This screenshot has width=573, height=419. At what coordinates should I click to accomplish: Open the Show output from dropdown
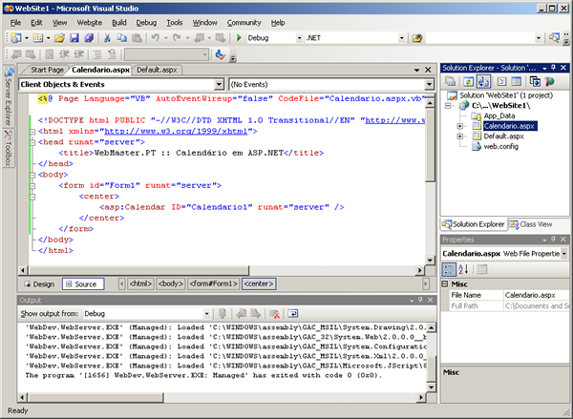click(x=206, y=314)
